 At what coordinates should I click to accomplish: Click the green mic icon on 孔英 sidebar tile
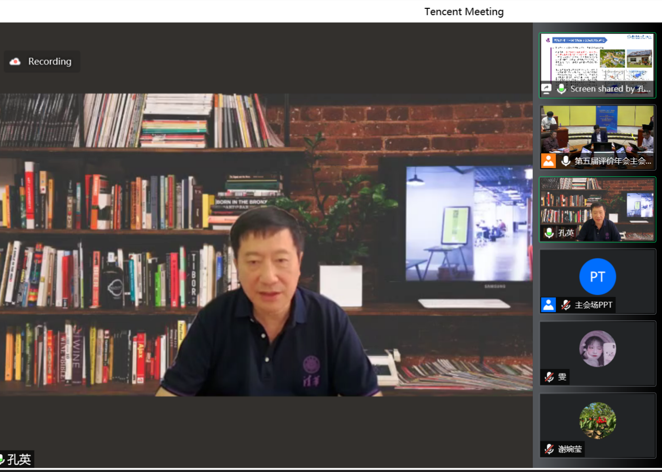pyautogui.click(x=549, y=233)
